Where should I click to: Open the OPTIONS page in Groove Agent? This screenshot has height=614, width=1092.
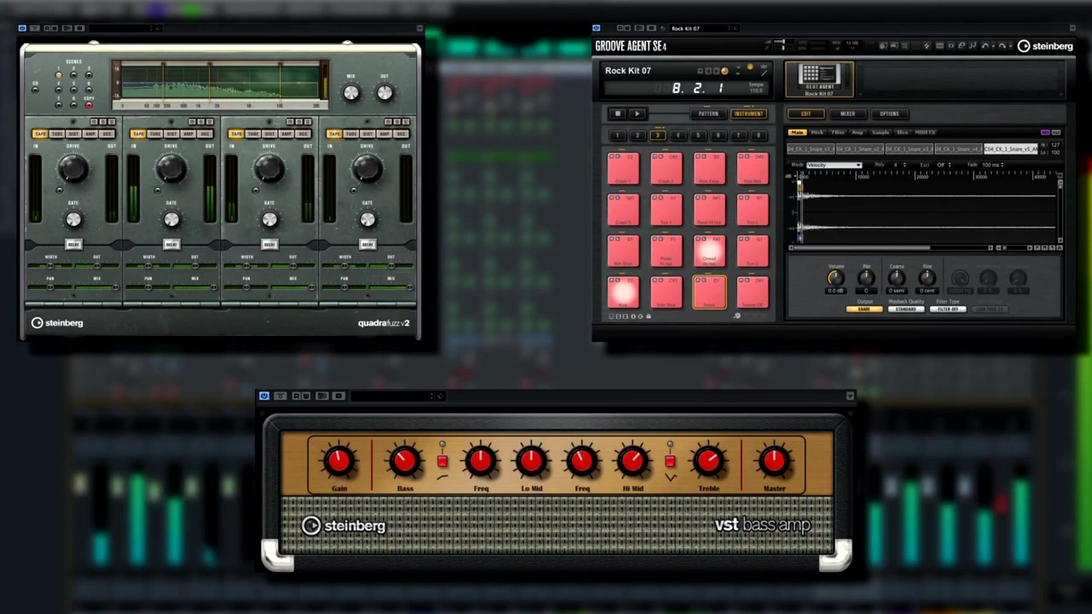[892, 113]
